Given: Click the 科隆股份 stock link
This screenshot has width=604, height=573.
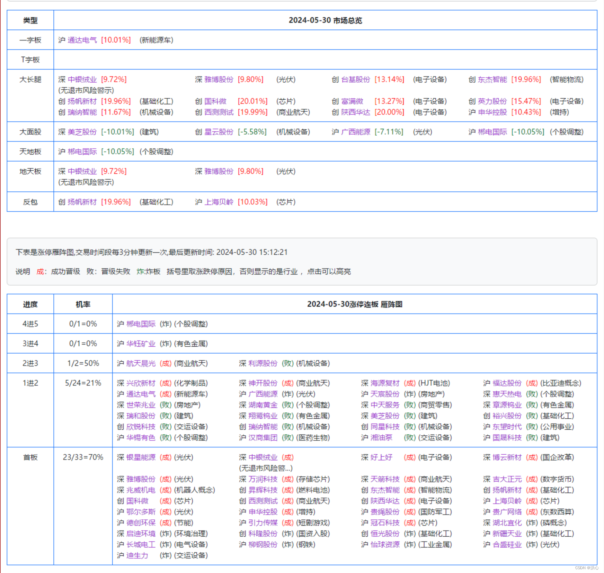Looking at the screenshot, I should pyautogui.click(x=263, y=534).
